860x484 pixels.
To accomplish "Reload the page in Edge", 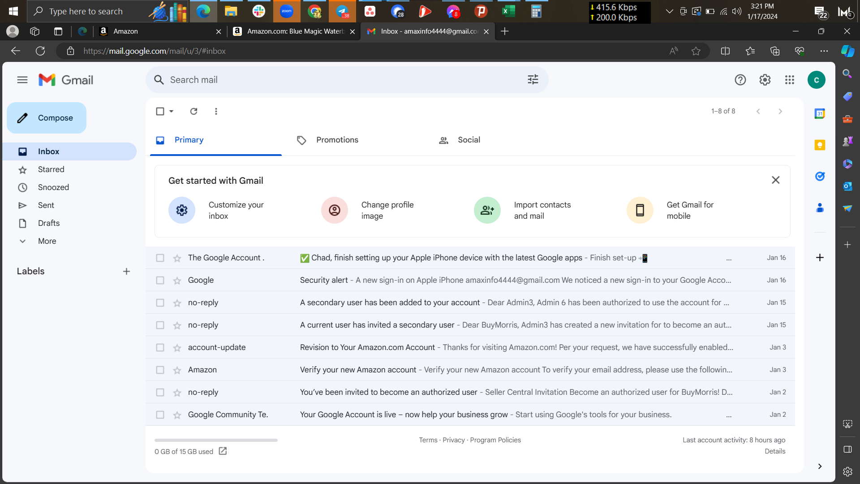I will click(x=40, y=51).
